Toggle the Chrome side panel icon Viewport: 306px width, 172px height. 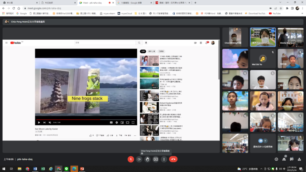[292, 8]
